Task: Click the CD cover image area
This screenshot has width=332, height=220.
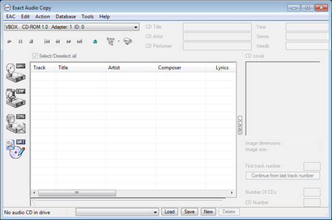Action: (283, 99)
